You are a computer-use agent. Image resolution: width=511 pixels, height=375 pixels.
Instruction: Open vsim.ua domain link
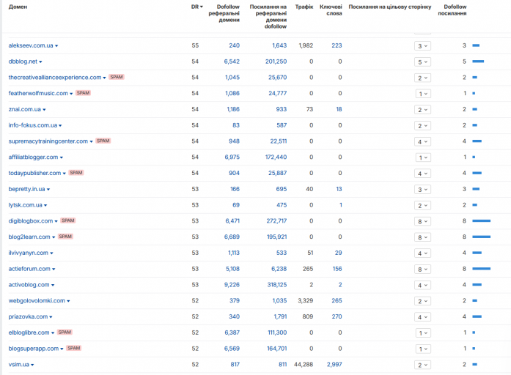pos(19,365)
